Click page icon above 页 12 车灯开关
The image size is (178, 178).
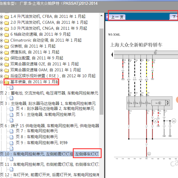12,169
